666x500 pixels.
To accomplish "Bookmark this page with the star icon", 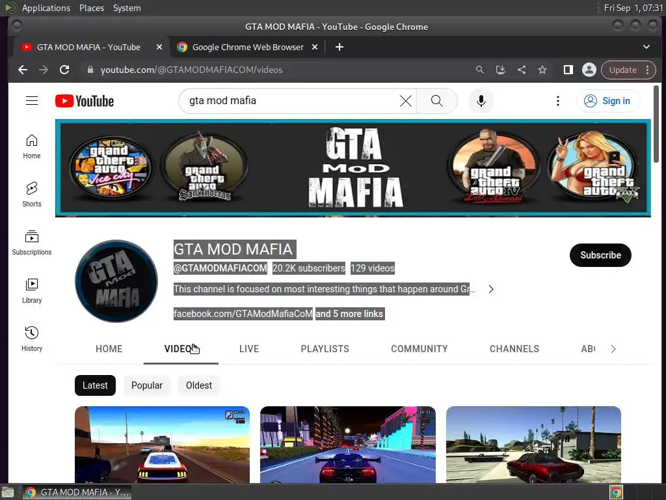I will [542, 70].
